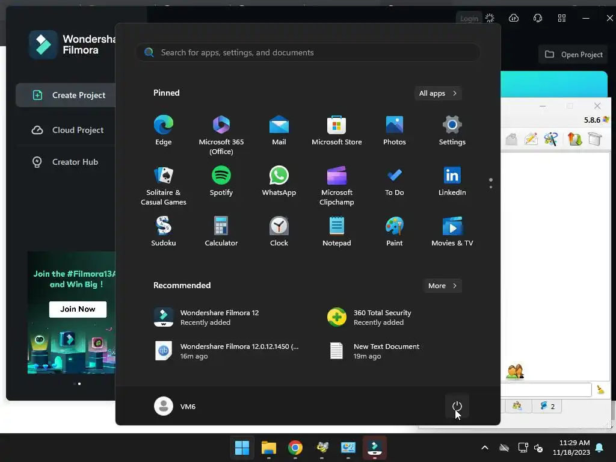
Task: Open Filmora support headset icon
Action: coord(538,18)
